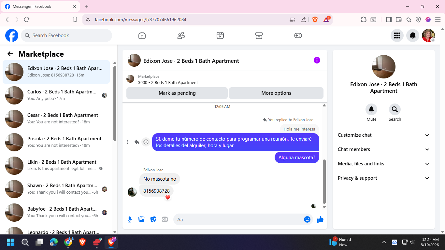Image resolution: width=445 pixels, height=250 pixels.
Task: Choose a sticker icon
Action: tap(153, 219)
